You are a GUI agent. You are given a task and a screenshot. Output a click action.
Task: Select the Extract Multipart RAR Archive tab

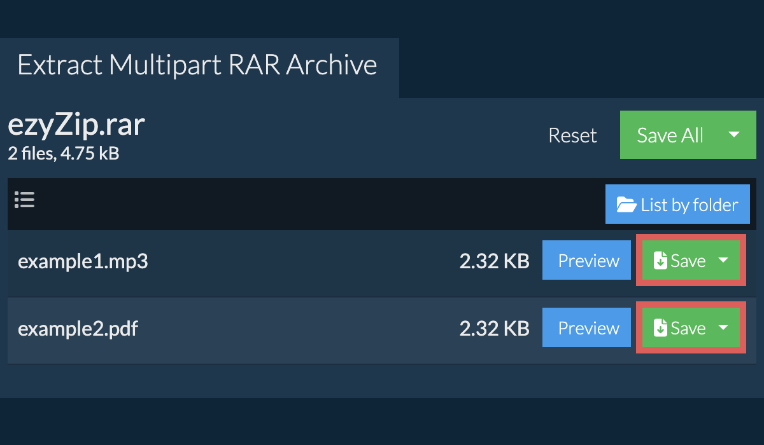(197, 65)
